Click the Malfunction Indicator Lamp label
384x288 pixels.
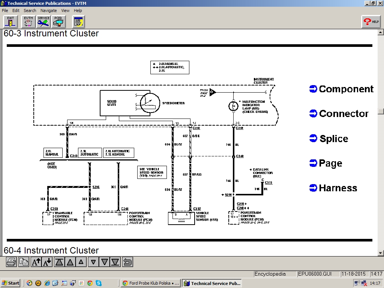255,106
